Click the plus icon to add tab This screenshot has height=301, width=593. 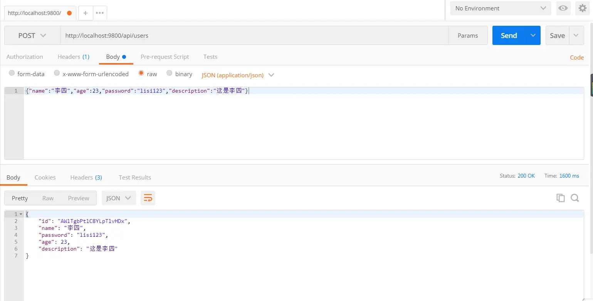[x=86, y=13]
